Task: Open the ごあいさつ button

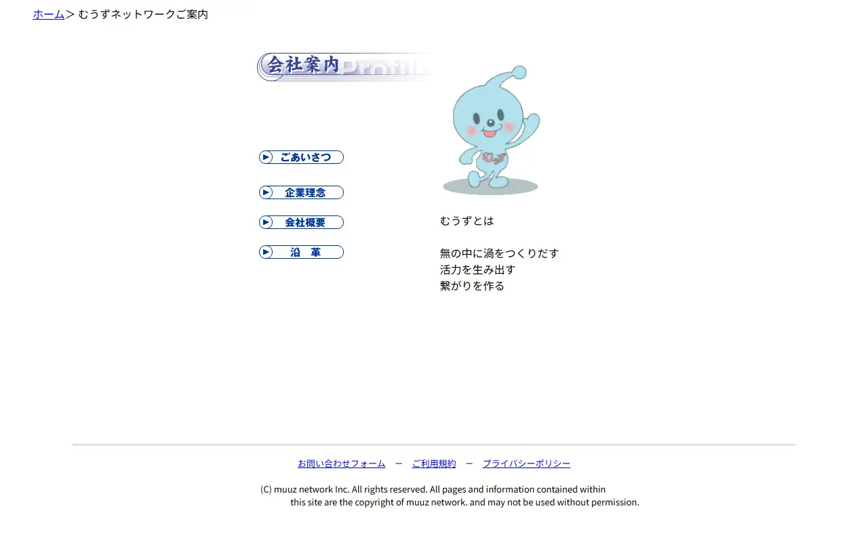Action: (x=301, y=157)
